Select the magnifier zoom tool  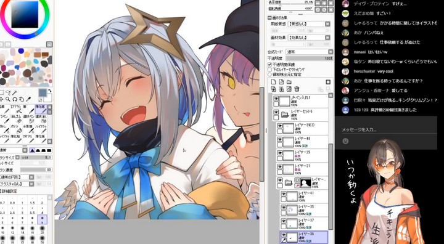[x=8, y=99]
